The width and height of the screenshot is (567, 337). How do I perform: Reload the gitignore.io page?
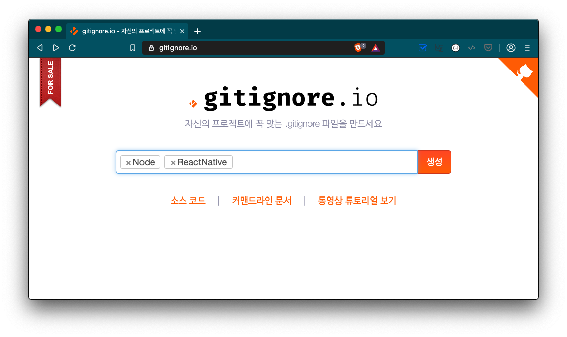coord(72,48)
